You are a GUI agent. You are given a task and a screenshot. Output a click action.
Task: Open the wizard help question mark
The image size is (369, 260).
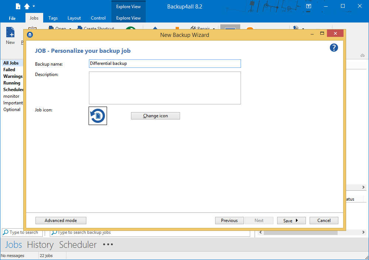click(x=334, y=48)
